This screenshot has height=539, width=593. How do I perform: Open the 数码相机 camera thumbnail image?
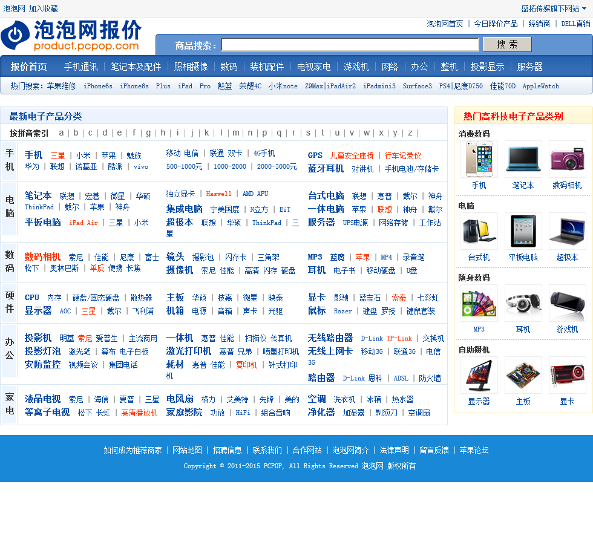[567, 158]
